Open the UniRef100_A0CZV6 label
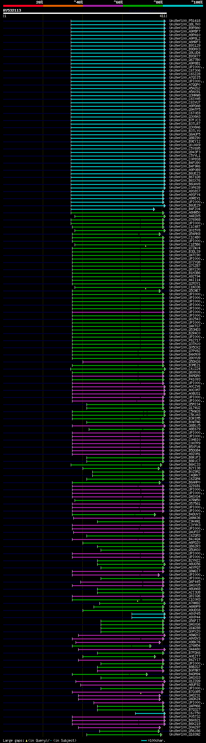206x743 pixels. 185,387
